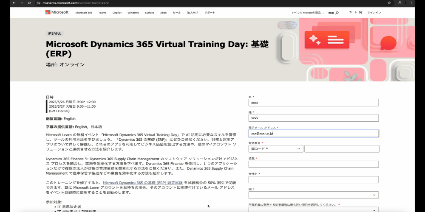Viewport: 425px width, 212px height.
Task: Click the 日時 heading
Action: click(x=50, y=97)
